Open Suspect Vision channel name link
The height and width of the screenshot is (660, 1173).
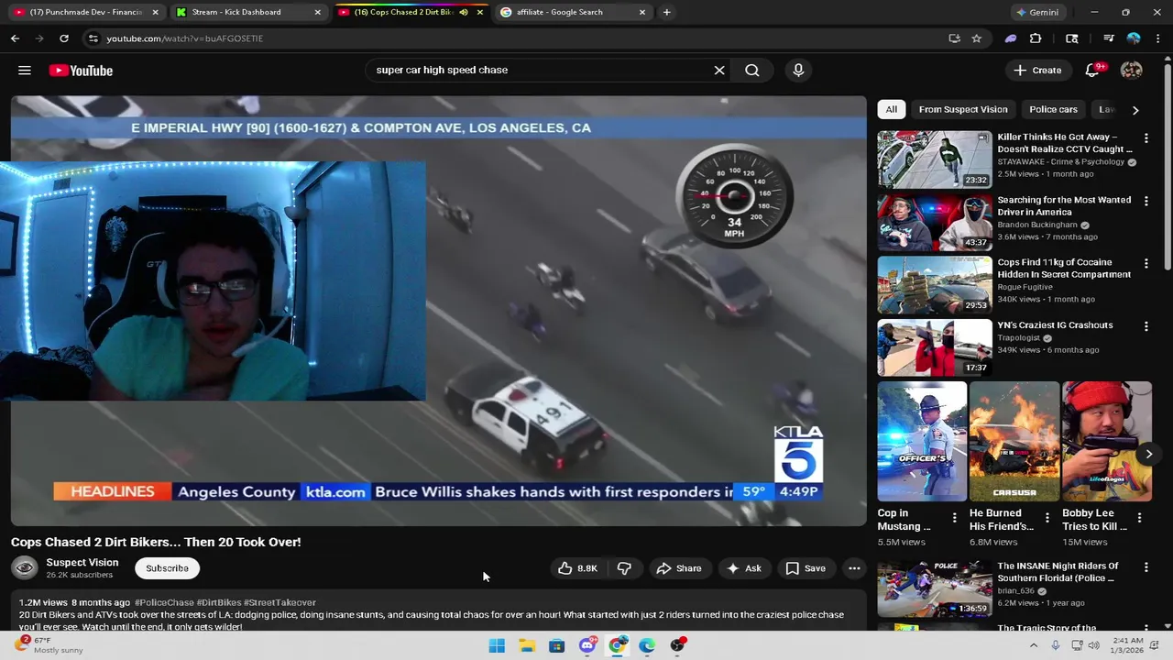82,563
